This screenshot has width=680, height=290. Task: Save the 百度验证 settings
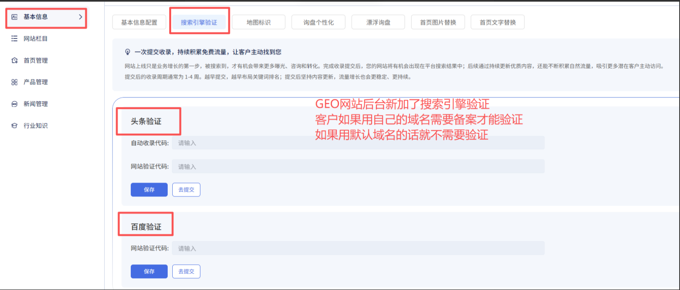(149, 271)
